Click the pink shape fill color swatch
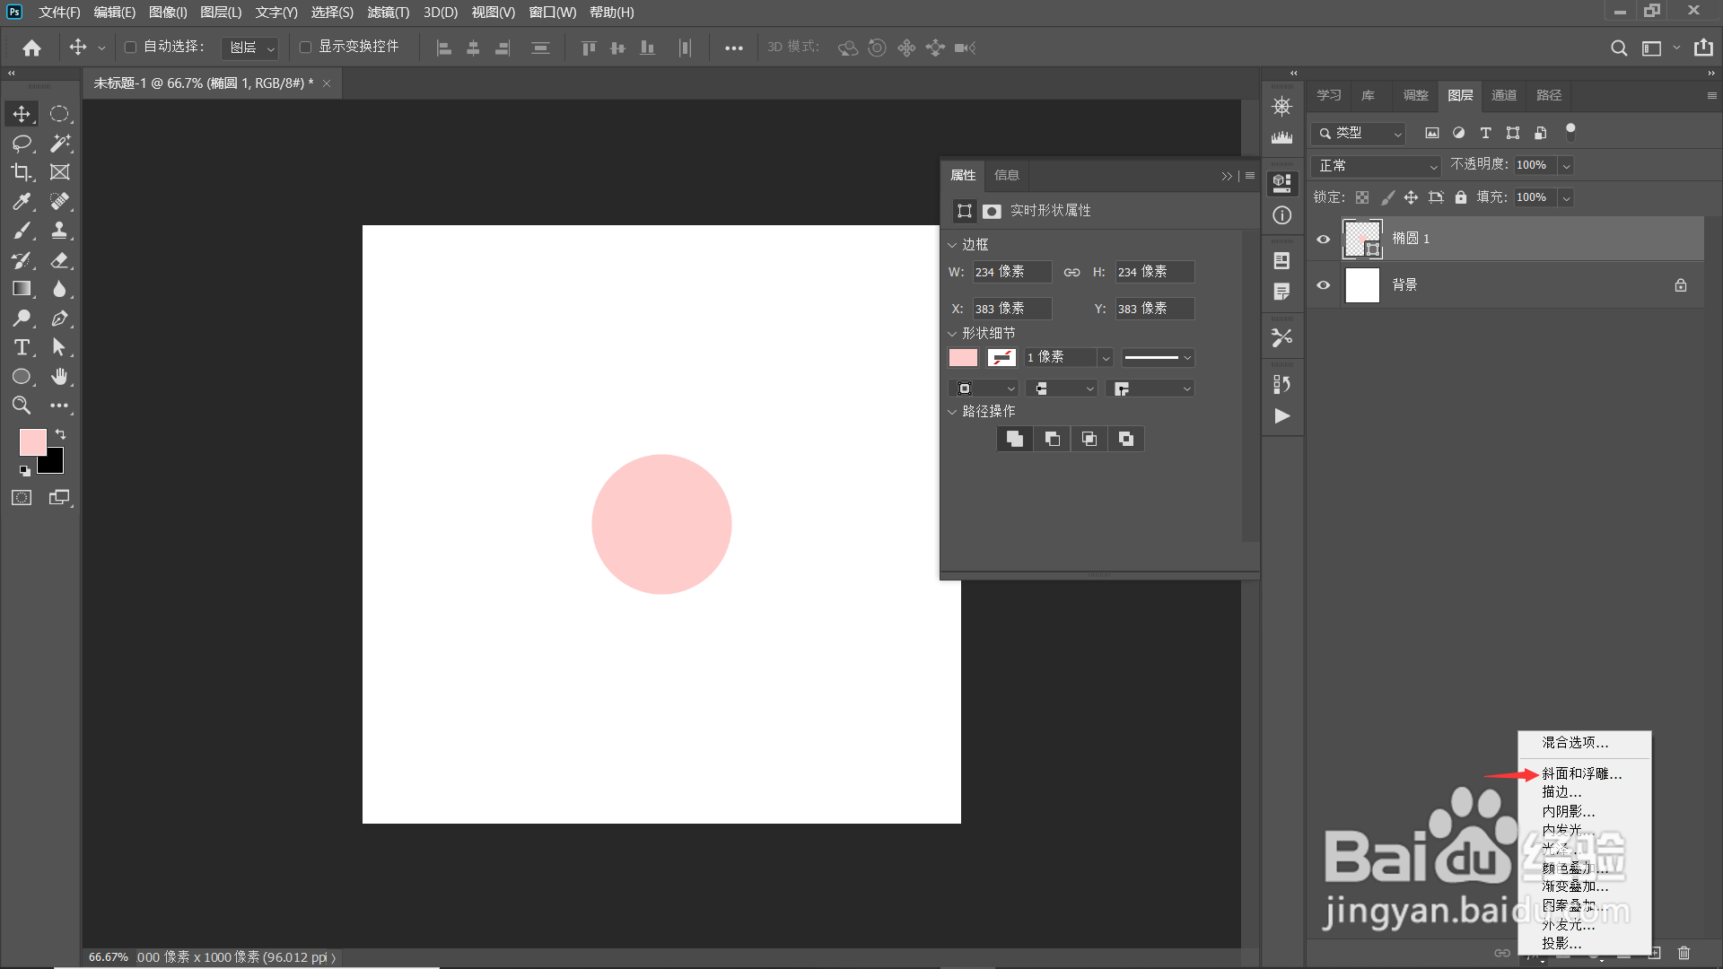Screen dimensions: 1723x969 pos(963,358)
